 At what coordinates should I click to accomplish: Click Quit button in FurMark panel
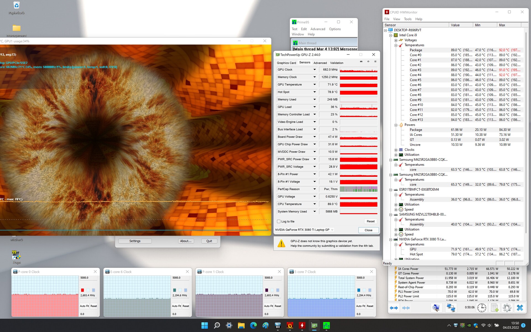[x=209, y=241]
